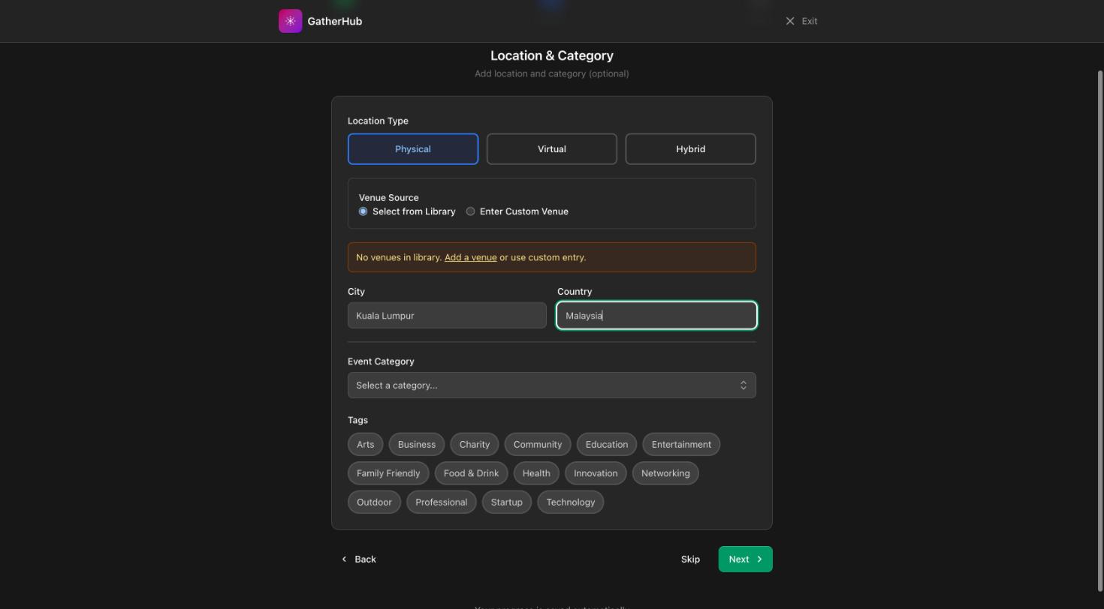Viewport: 1104px width, 609px height.
Task: Toggle the Business tag
Action: (x=417, y=445)
